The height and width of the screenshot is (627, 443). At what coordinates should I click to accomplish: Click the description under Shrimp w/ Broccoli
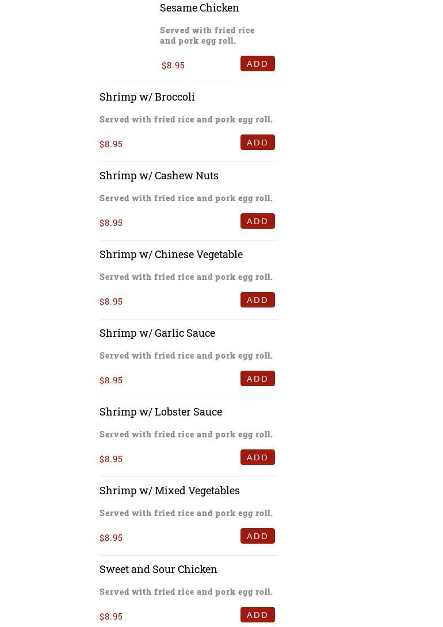[x=186, y=120]
